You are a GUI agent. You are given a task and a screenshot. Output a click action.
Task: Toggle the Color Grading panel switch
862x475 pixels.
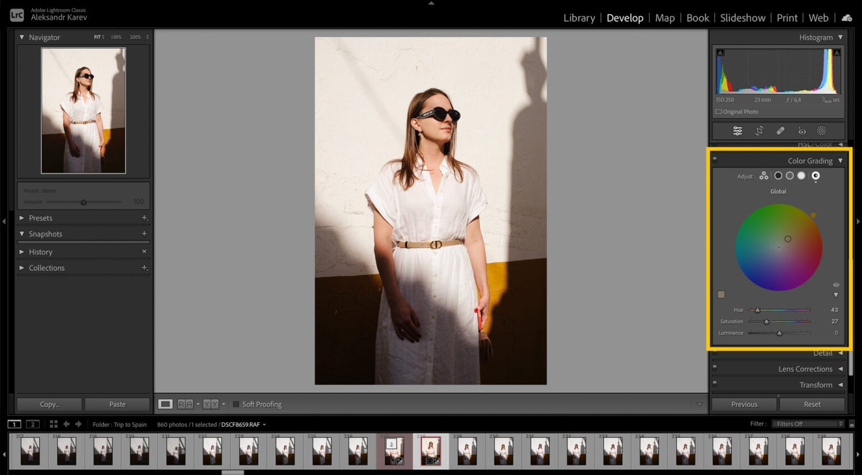[715, 159]
